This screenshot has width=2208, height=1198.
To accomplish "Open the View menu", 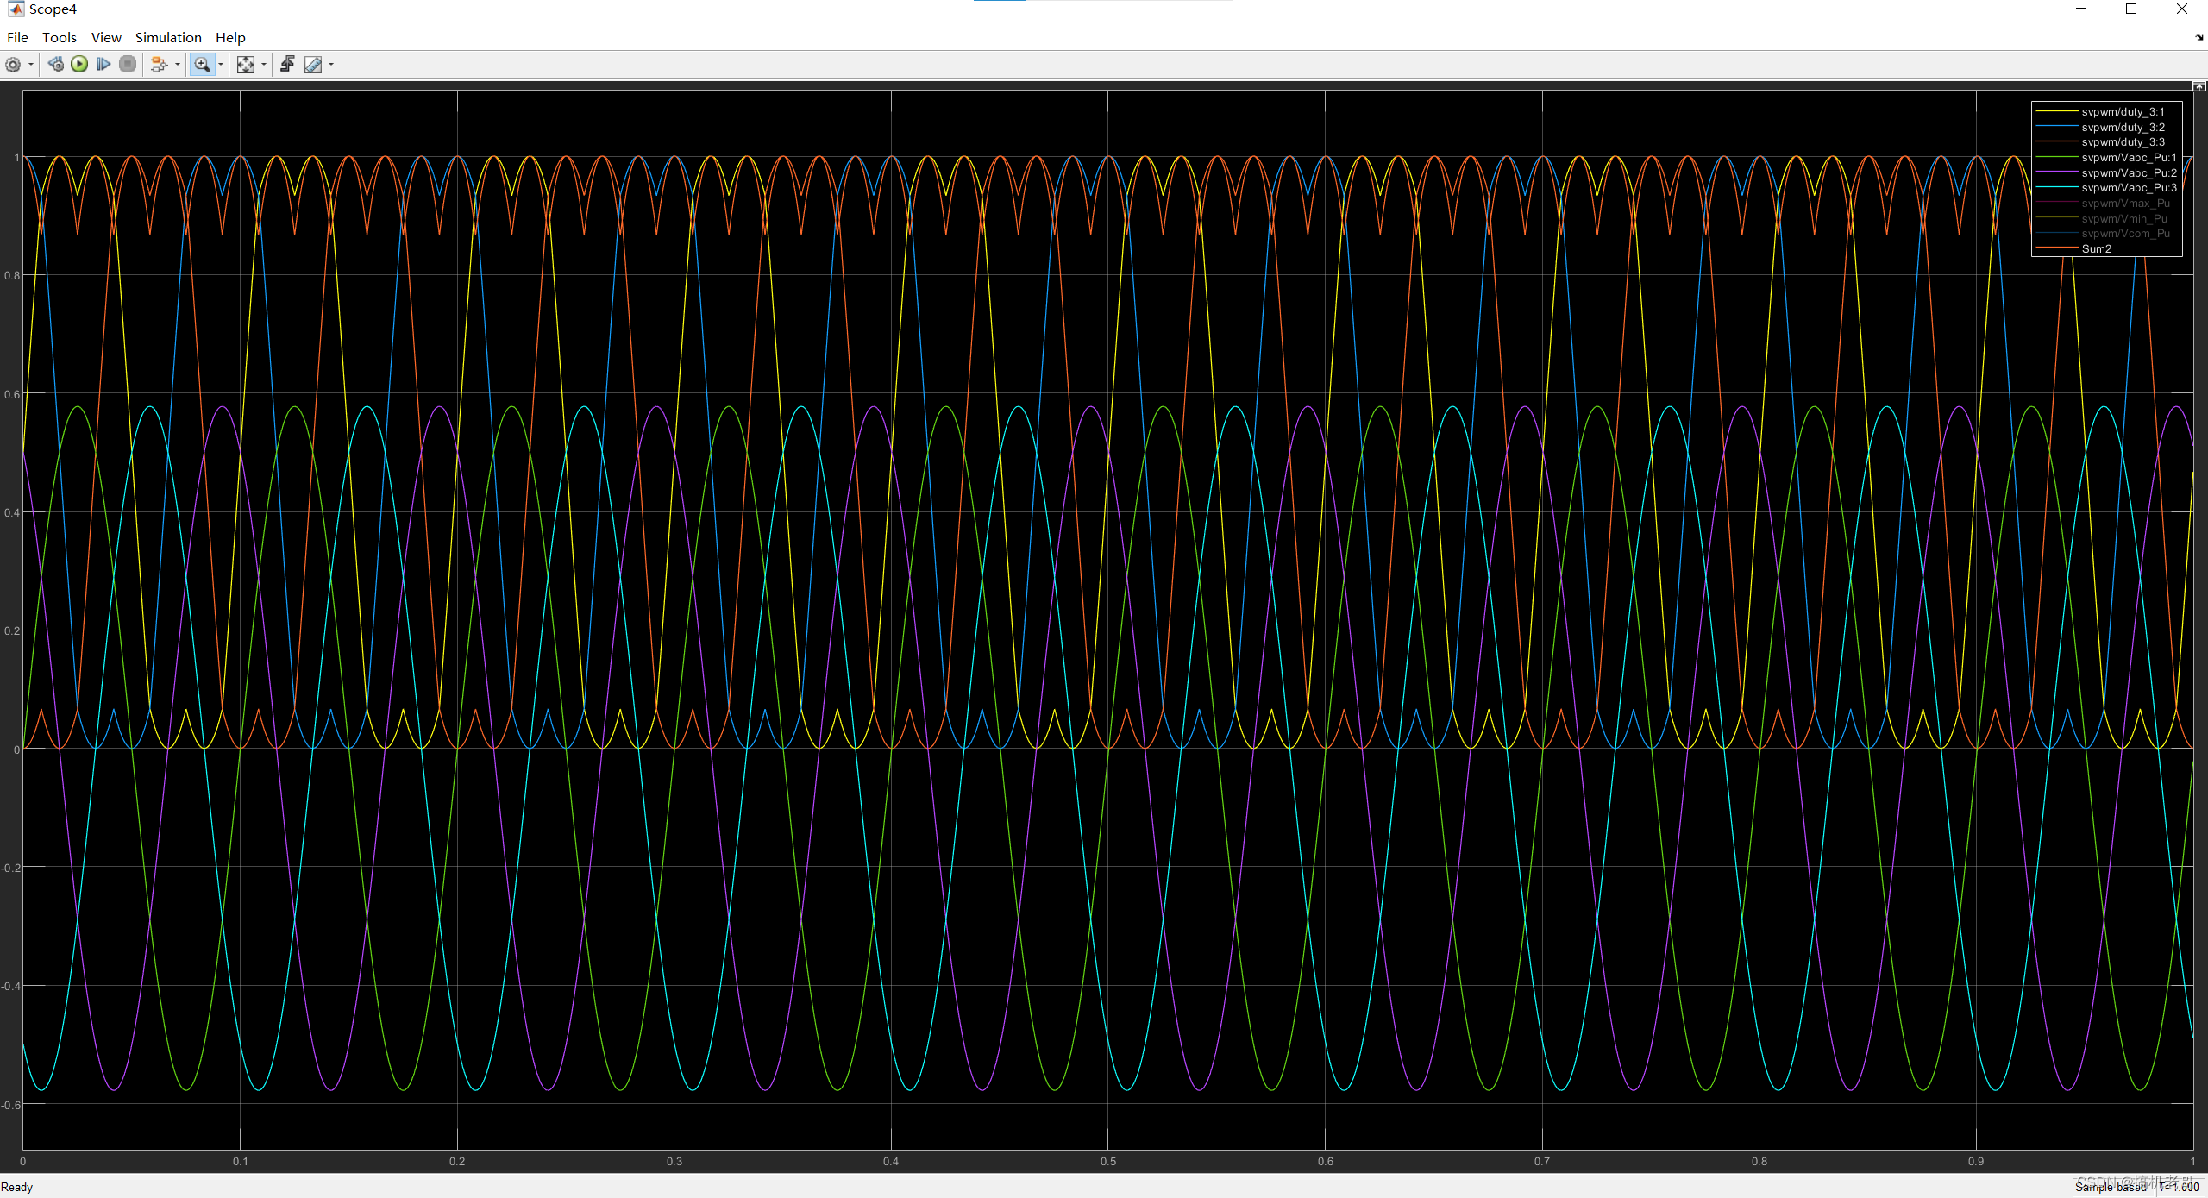I will 106,37.
